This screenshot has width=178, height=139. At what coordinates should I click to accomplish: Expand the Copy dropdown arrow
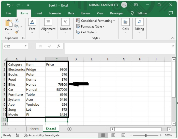[21, 26]
